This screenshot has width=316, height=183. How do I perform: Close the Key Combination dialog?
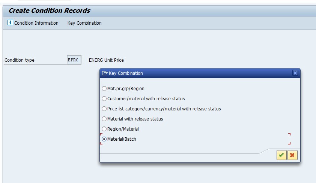295,73
